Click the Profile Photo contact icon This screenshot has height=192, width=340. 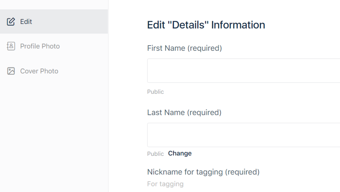[11, 46]
